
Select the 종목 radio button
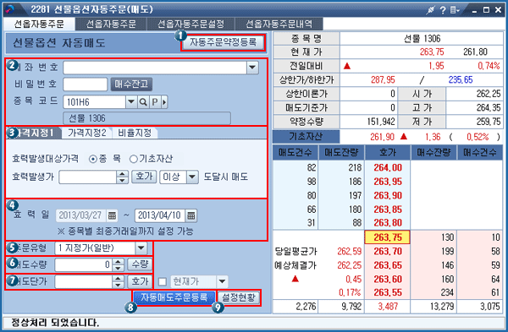(x=93, y=159)
